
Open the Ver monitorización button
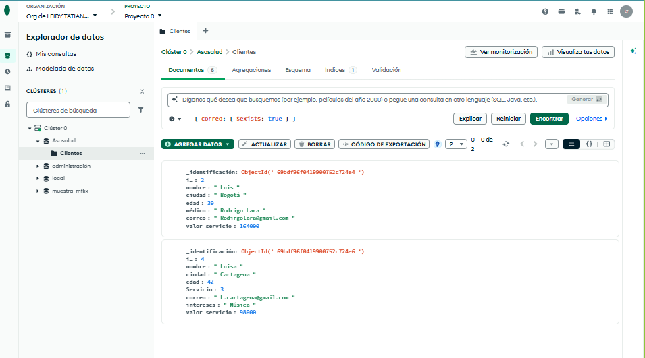click(501, 52)
